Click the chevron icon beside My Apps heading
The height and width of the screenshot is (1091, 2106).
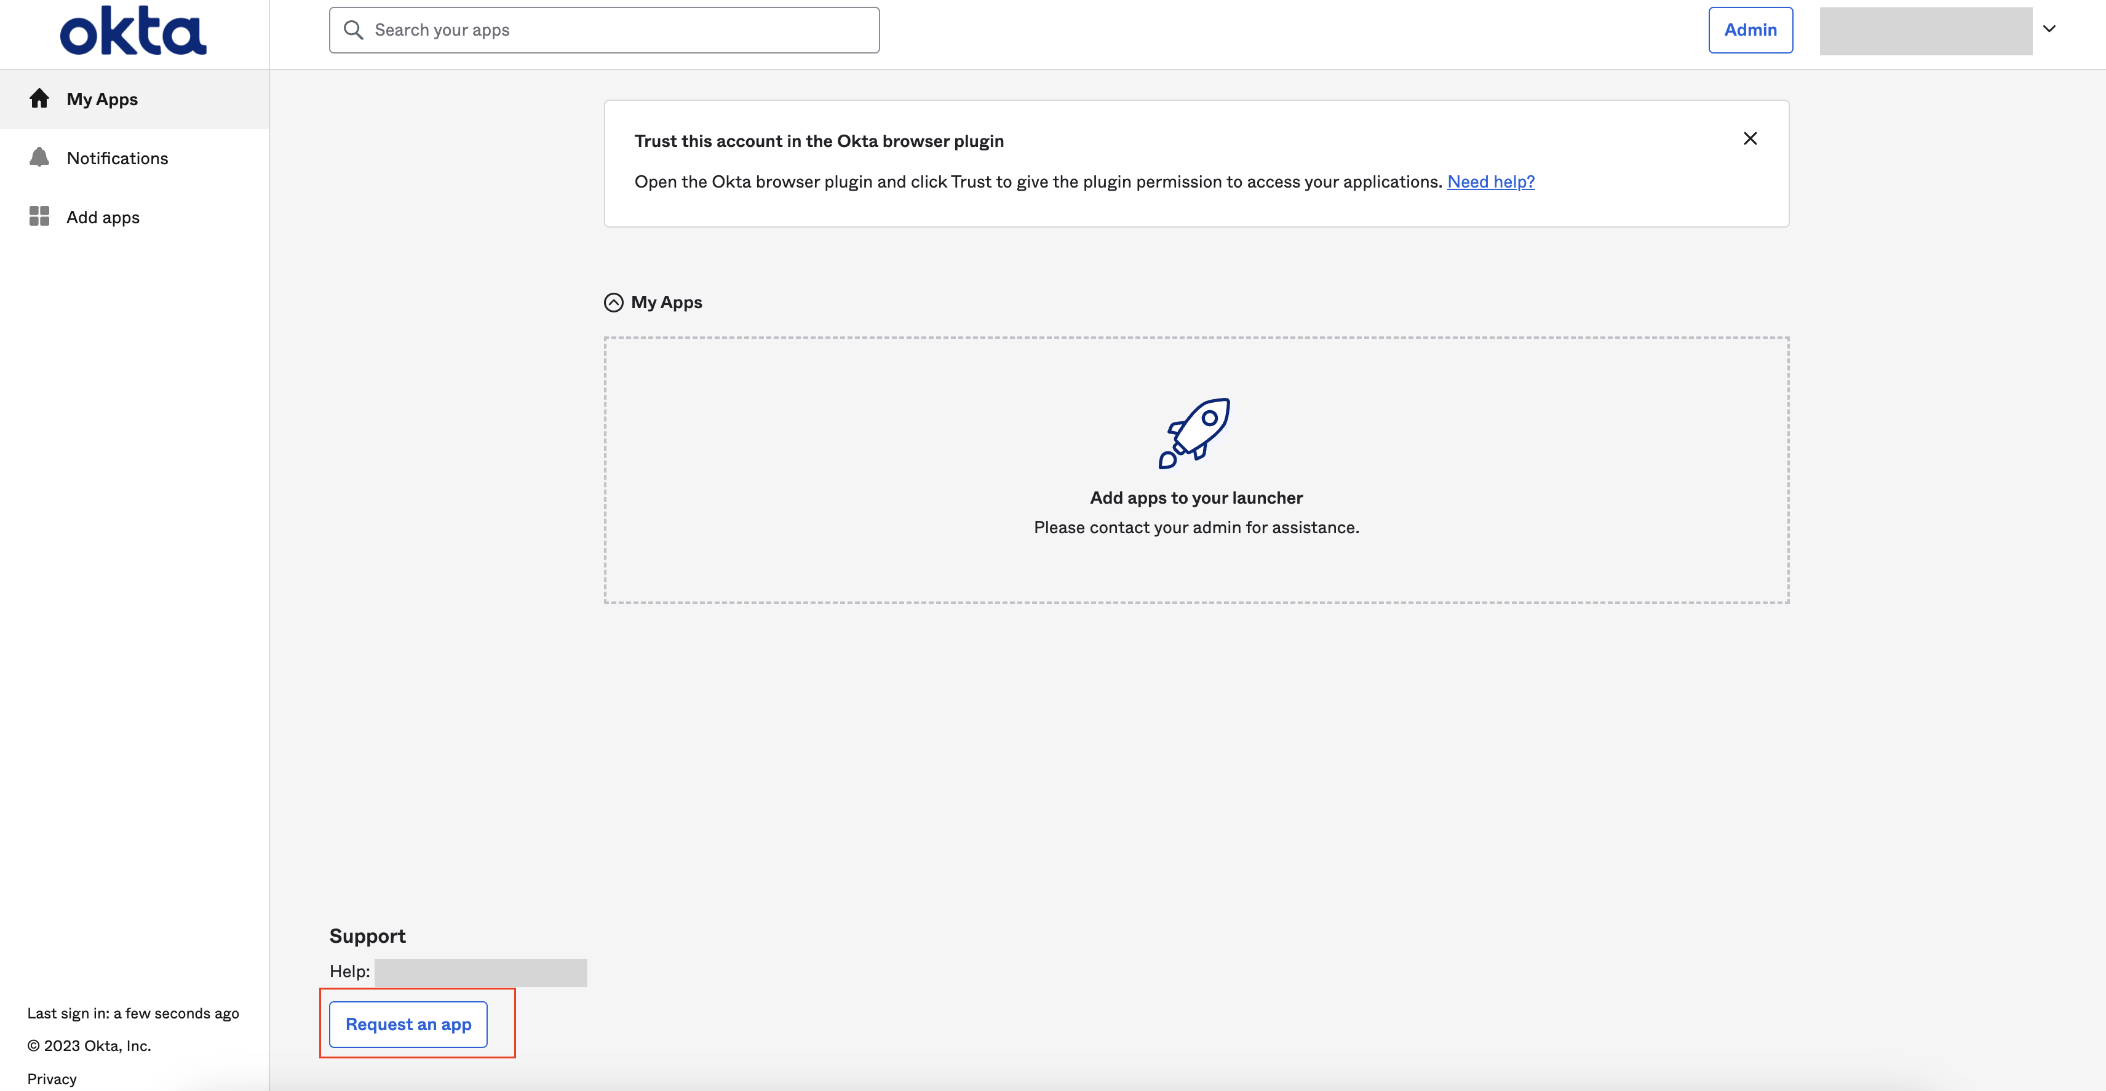click(x=613, y=301)
